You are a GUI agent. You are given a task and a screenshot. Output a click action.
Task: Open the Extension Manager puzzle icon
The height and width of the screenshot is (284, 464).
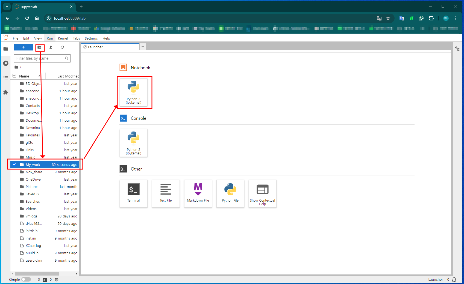[6, 92]
